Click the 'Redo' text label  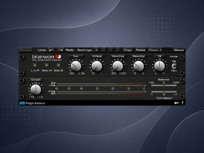pyautogui.click(x=70, y=50)
